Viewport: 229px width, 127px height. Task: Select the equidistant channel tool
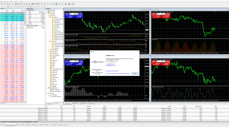8,7
